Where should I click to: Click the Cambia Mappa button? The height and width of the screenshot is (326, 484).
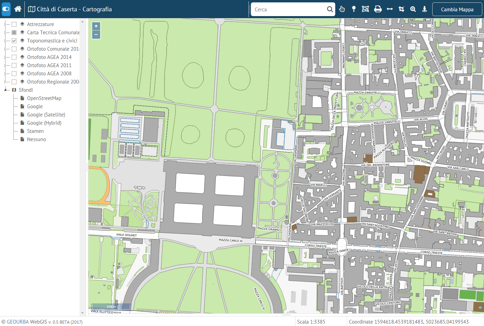pyautogui.click(x=457, y=9)
